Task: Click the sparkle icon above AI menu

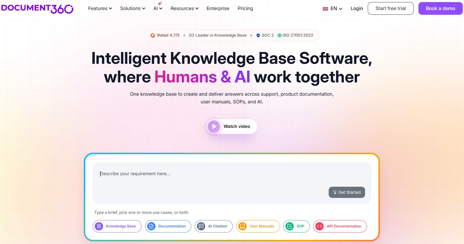Action: click(x=160, y=3)
